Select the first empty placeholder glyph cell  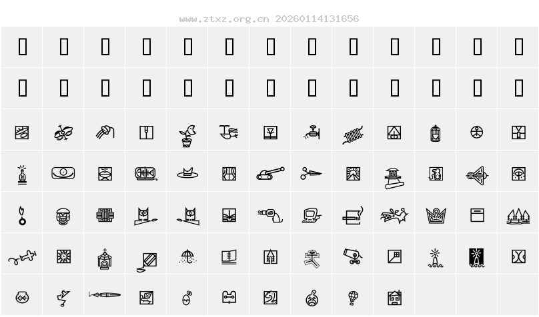(22, 47)
